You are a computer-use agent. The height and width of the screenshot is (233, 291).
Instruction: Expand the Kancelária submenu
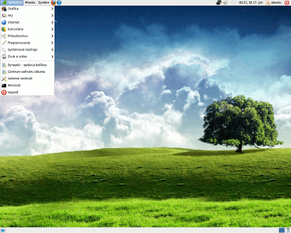[x=27, y=29]
